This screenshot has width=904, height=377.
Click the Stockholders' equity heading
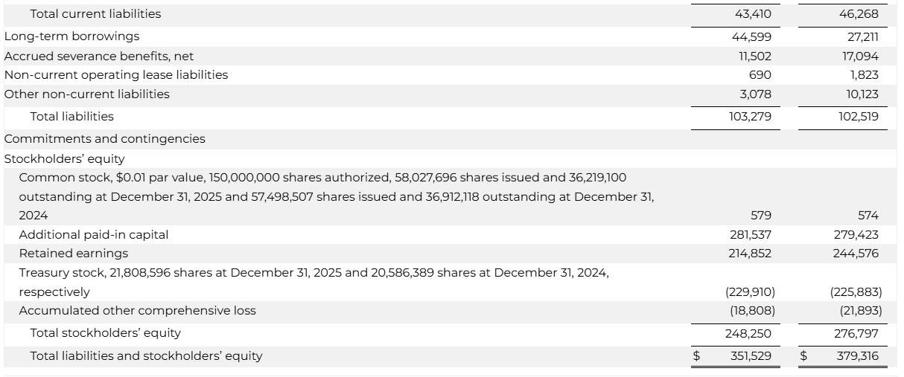(x=65, y=159)
